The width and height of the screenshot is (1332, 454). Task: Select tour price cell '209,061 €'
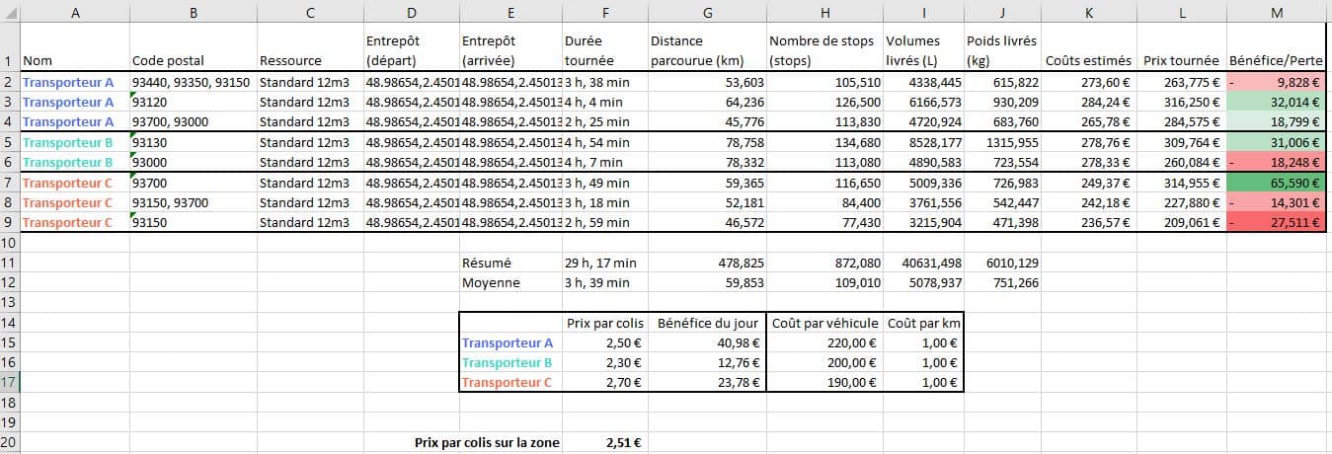1182,223
